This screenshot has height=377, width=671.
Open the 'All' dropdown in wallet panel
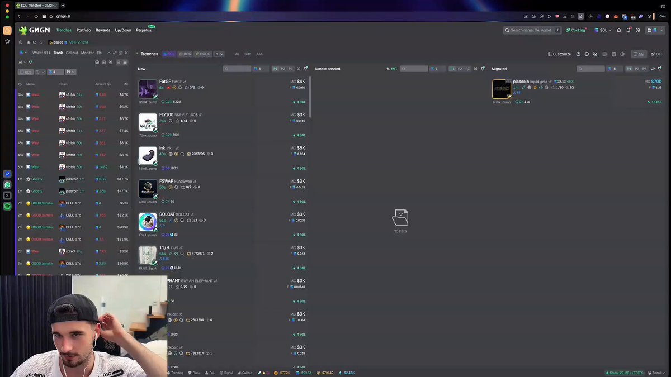point(22,63)
